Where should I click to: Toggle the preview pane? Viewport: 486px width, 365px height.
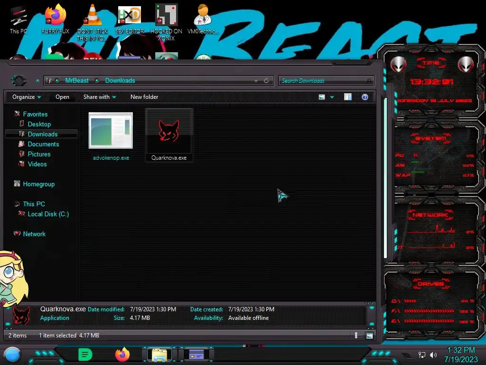(348, 97)
